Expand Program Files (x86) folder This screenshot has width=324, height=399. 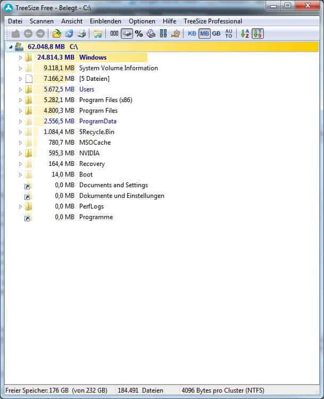coord(20,100)
